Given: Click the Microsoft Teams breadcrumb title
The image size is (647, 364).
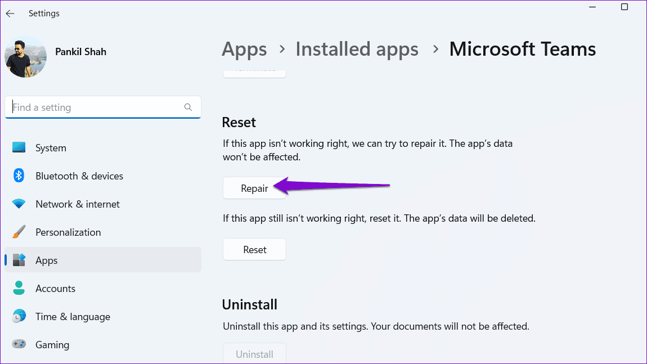Looking at the screenshot, I should click(x=522, y=50).
